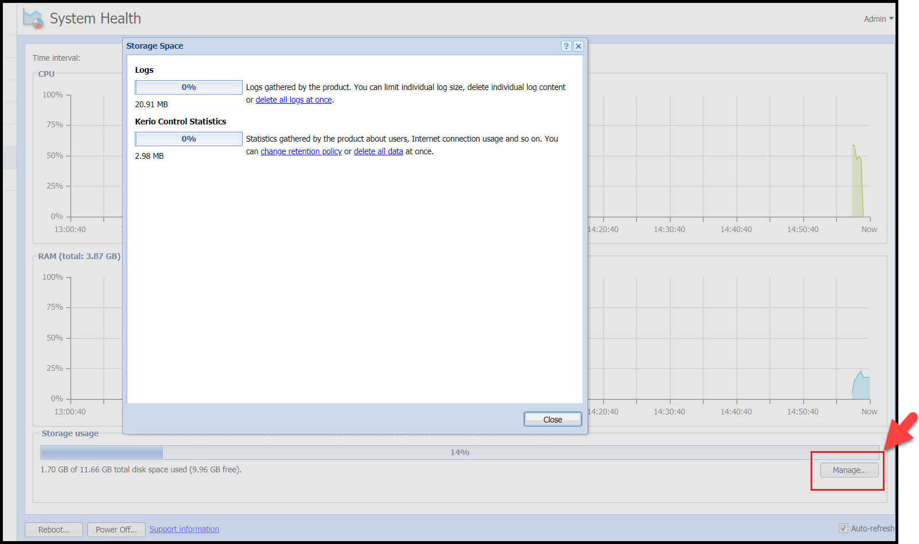Open the Support information link
919x544 pixels.
184,529
